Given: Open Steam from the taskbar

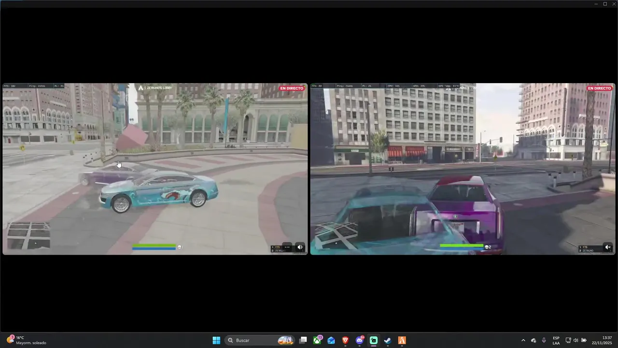Looking at the screenshot, I should pos(388,340).
